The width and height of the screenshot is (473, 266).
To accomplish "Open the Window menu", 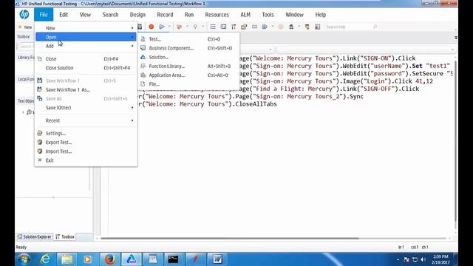I will pos(294,15).
